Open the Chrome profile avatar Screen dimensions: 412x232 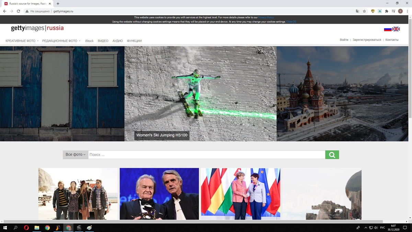[400, 11]
